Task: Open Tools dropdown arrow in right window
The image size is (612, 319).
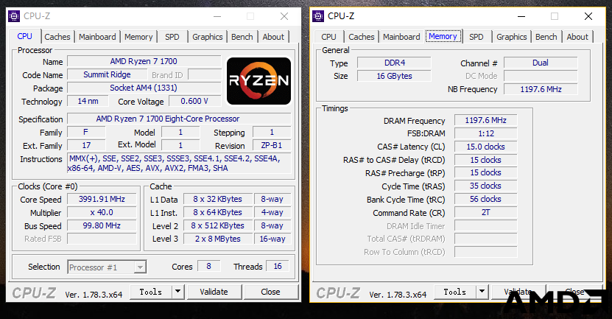Action: pos(482,291)
